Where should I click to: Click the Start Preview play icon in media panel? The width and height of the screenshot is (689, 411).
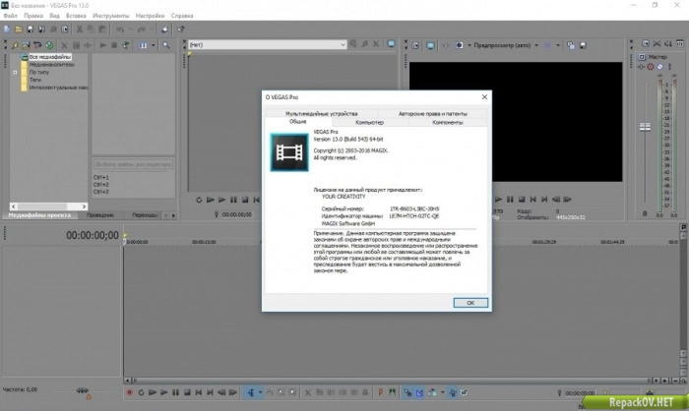click(102, 45)
